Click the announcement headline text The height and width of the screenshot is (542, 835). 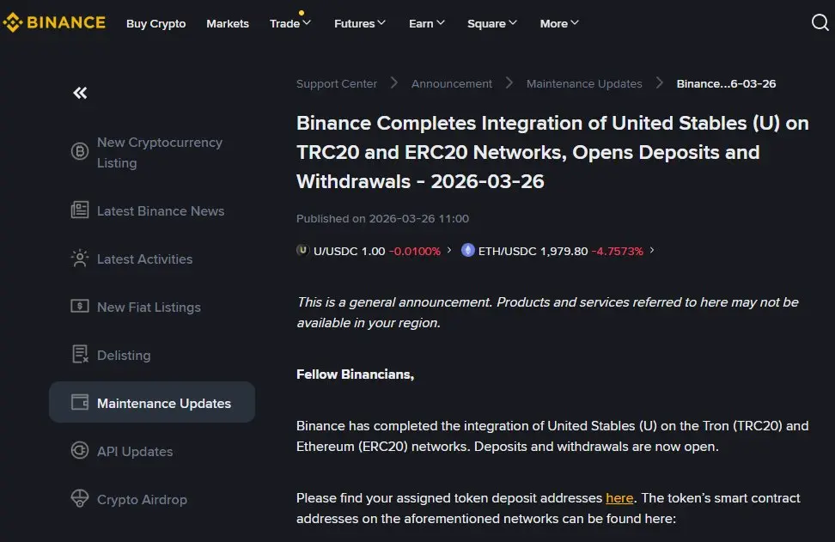click(552, 152)
